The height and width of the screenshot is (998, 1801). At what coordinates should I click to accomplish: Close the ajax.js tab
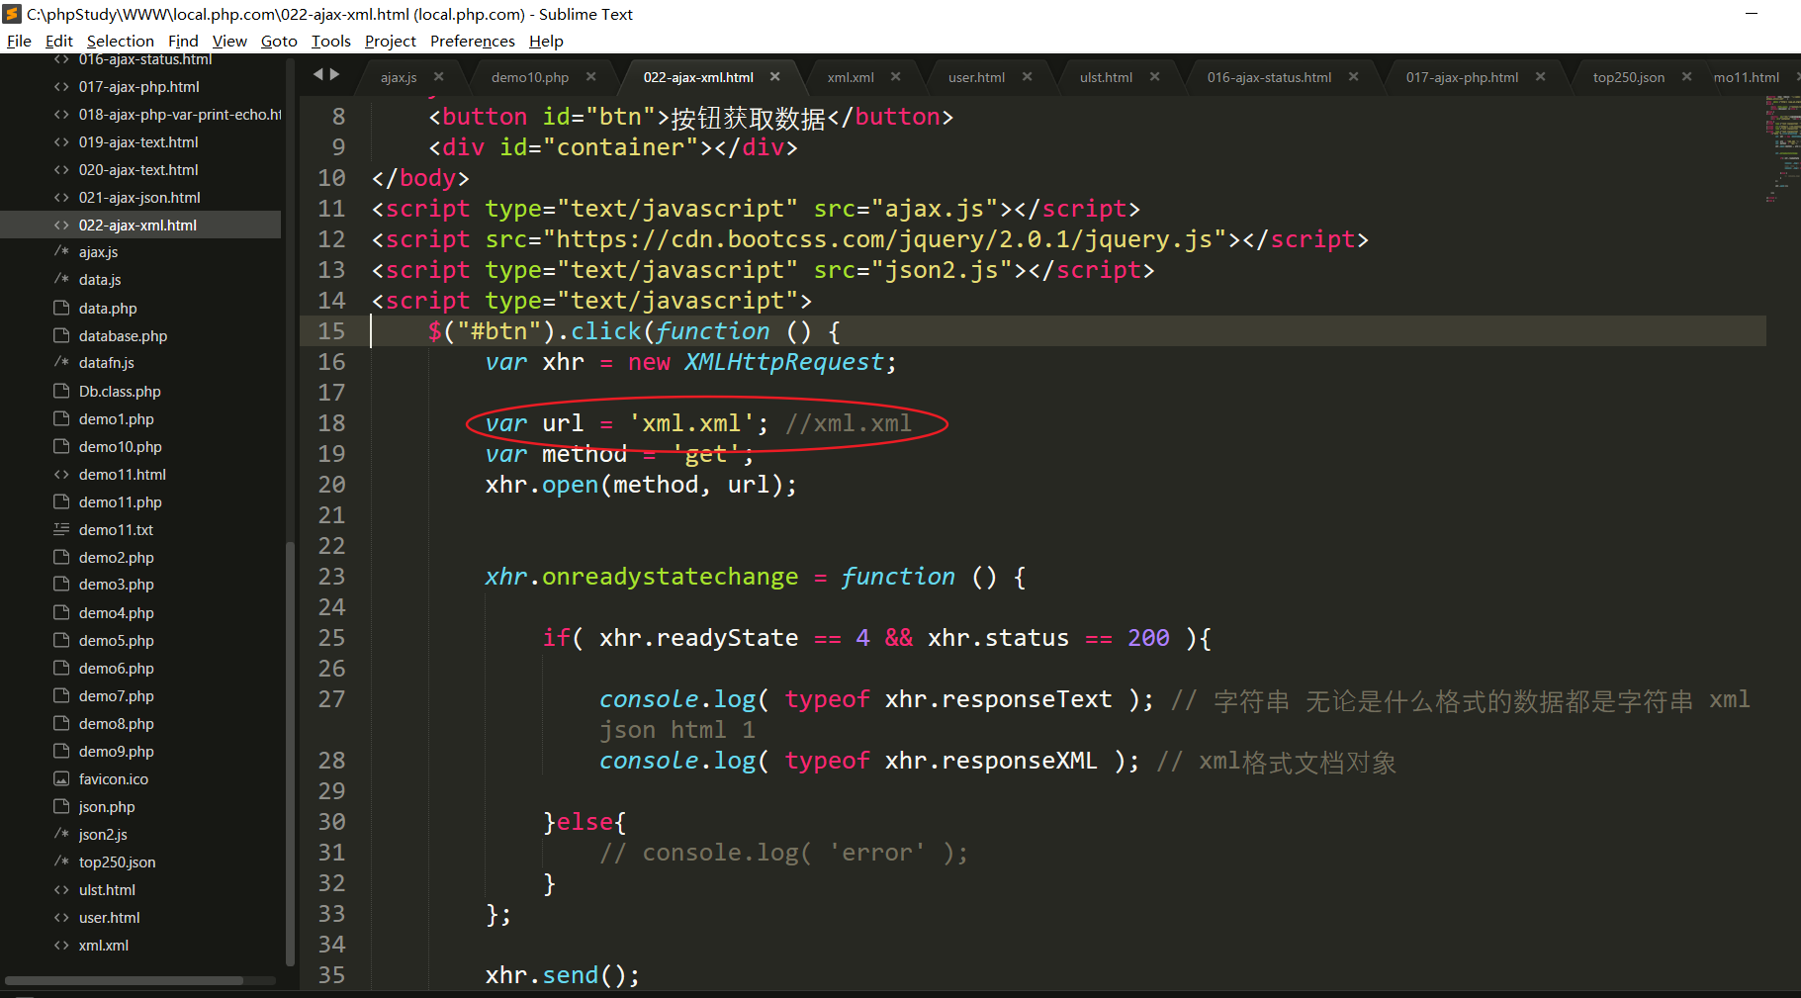(438, 77)
